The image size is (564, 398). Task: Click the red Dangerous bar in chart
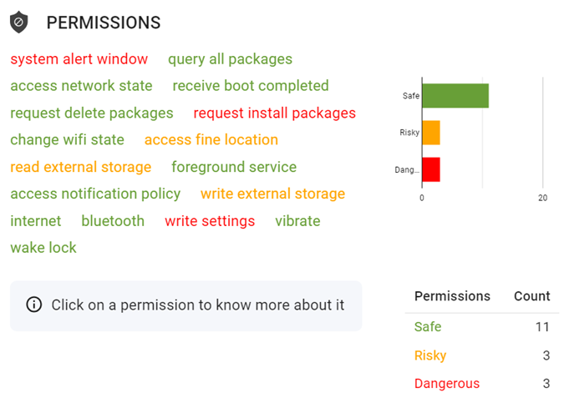[x=431, y=169]
